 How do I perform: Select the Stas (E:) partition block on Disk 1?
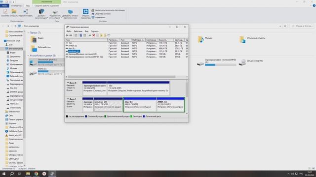click(x=140, y=105)
